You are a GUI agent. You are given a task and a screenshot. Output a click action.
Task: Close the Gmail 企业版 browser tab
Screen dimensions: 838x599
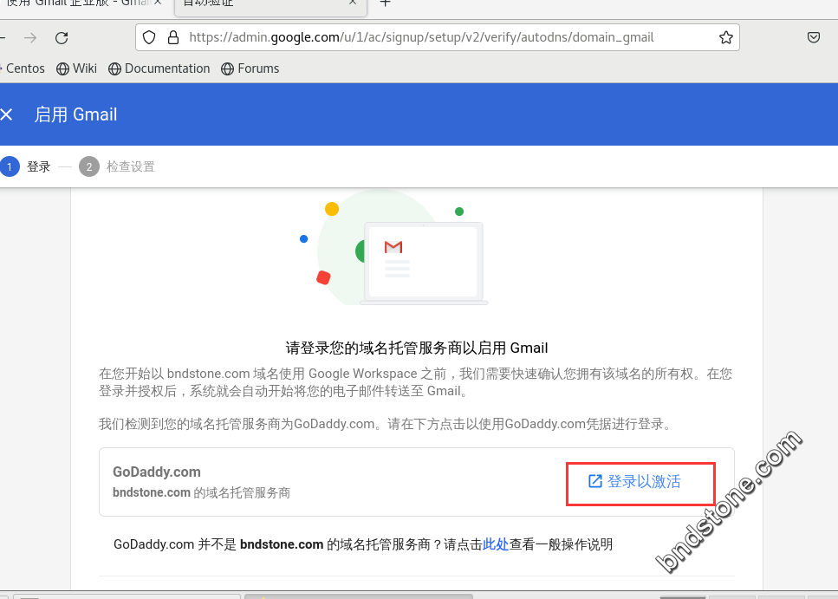tap(158, 2)
